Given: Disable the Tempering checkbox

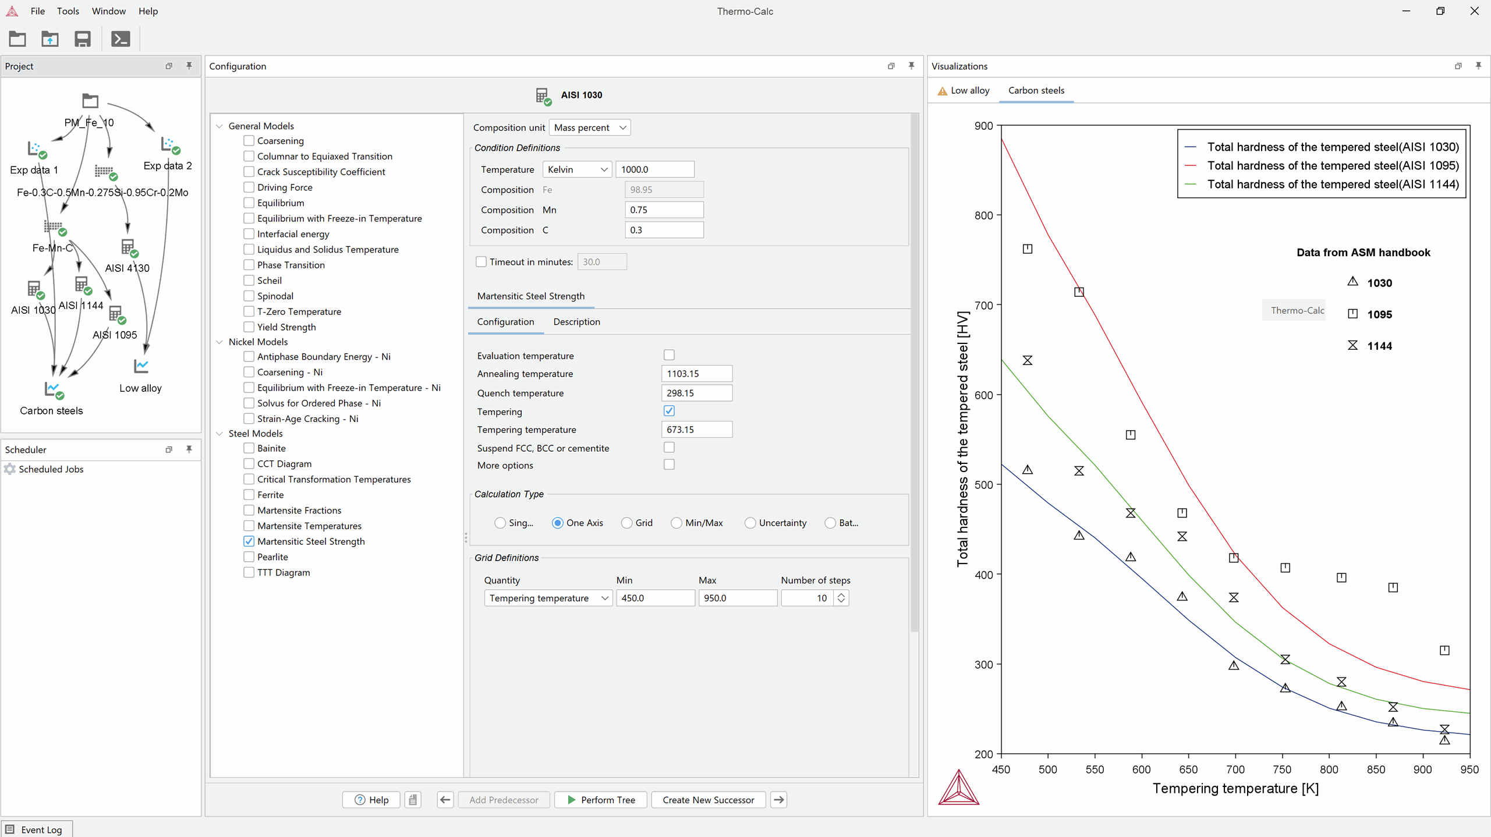Looking at the screenshot, I should click(x=669, y=411).
